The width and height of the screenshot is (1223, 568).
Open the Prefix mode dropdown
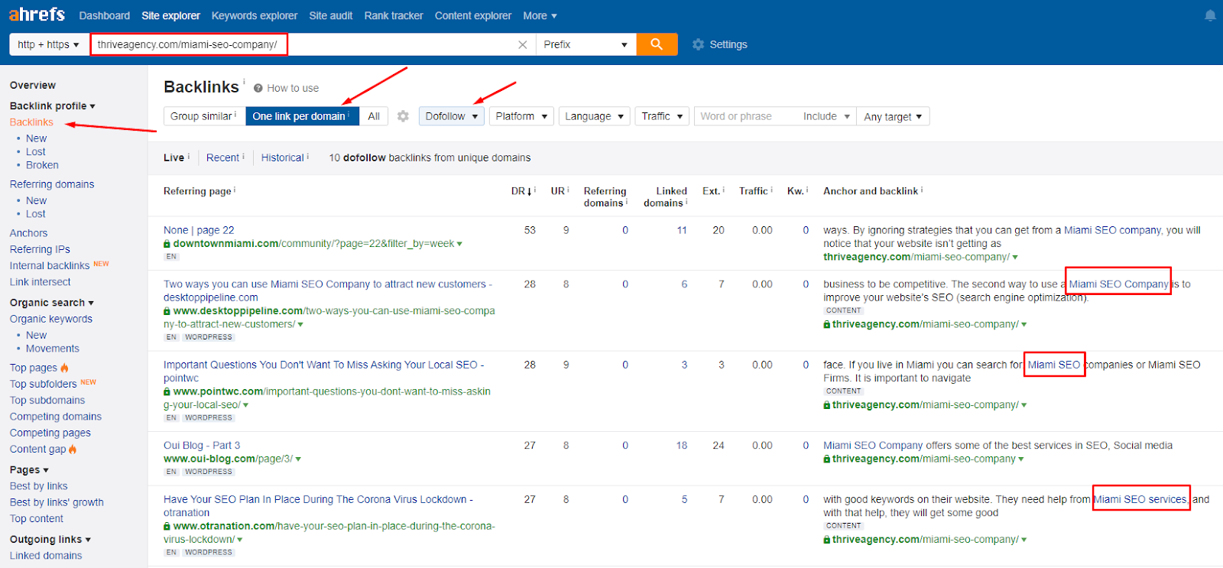(586, 44)
